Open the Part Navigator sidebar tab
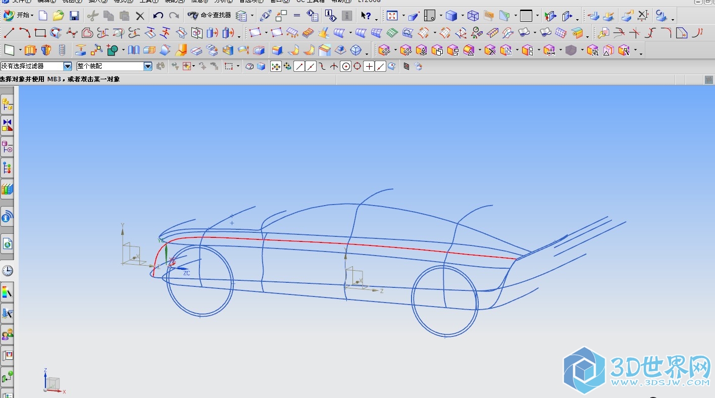The width and height of the screenshot is (715, 398). click(7, 146)
